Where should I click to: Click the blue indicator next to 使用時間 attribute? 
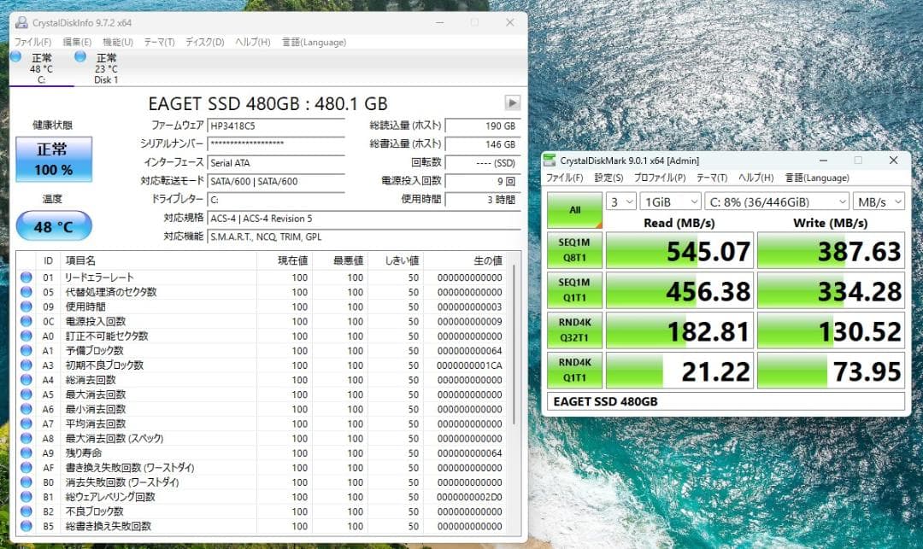point(25,305)
